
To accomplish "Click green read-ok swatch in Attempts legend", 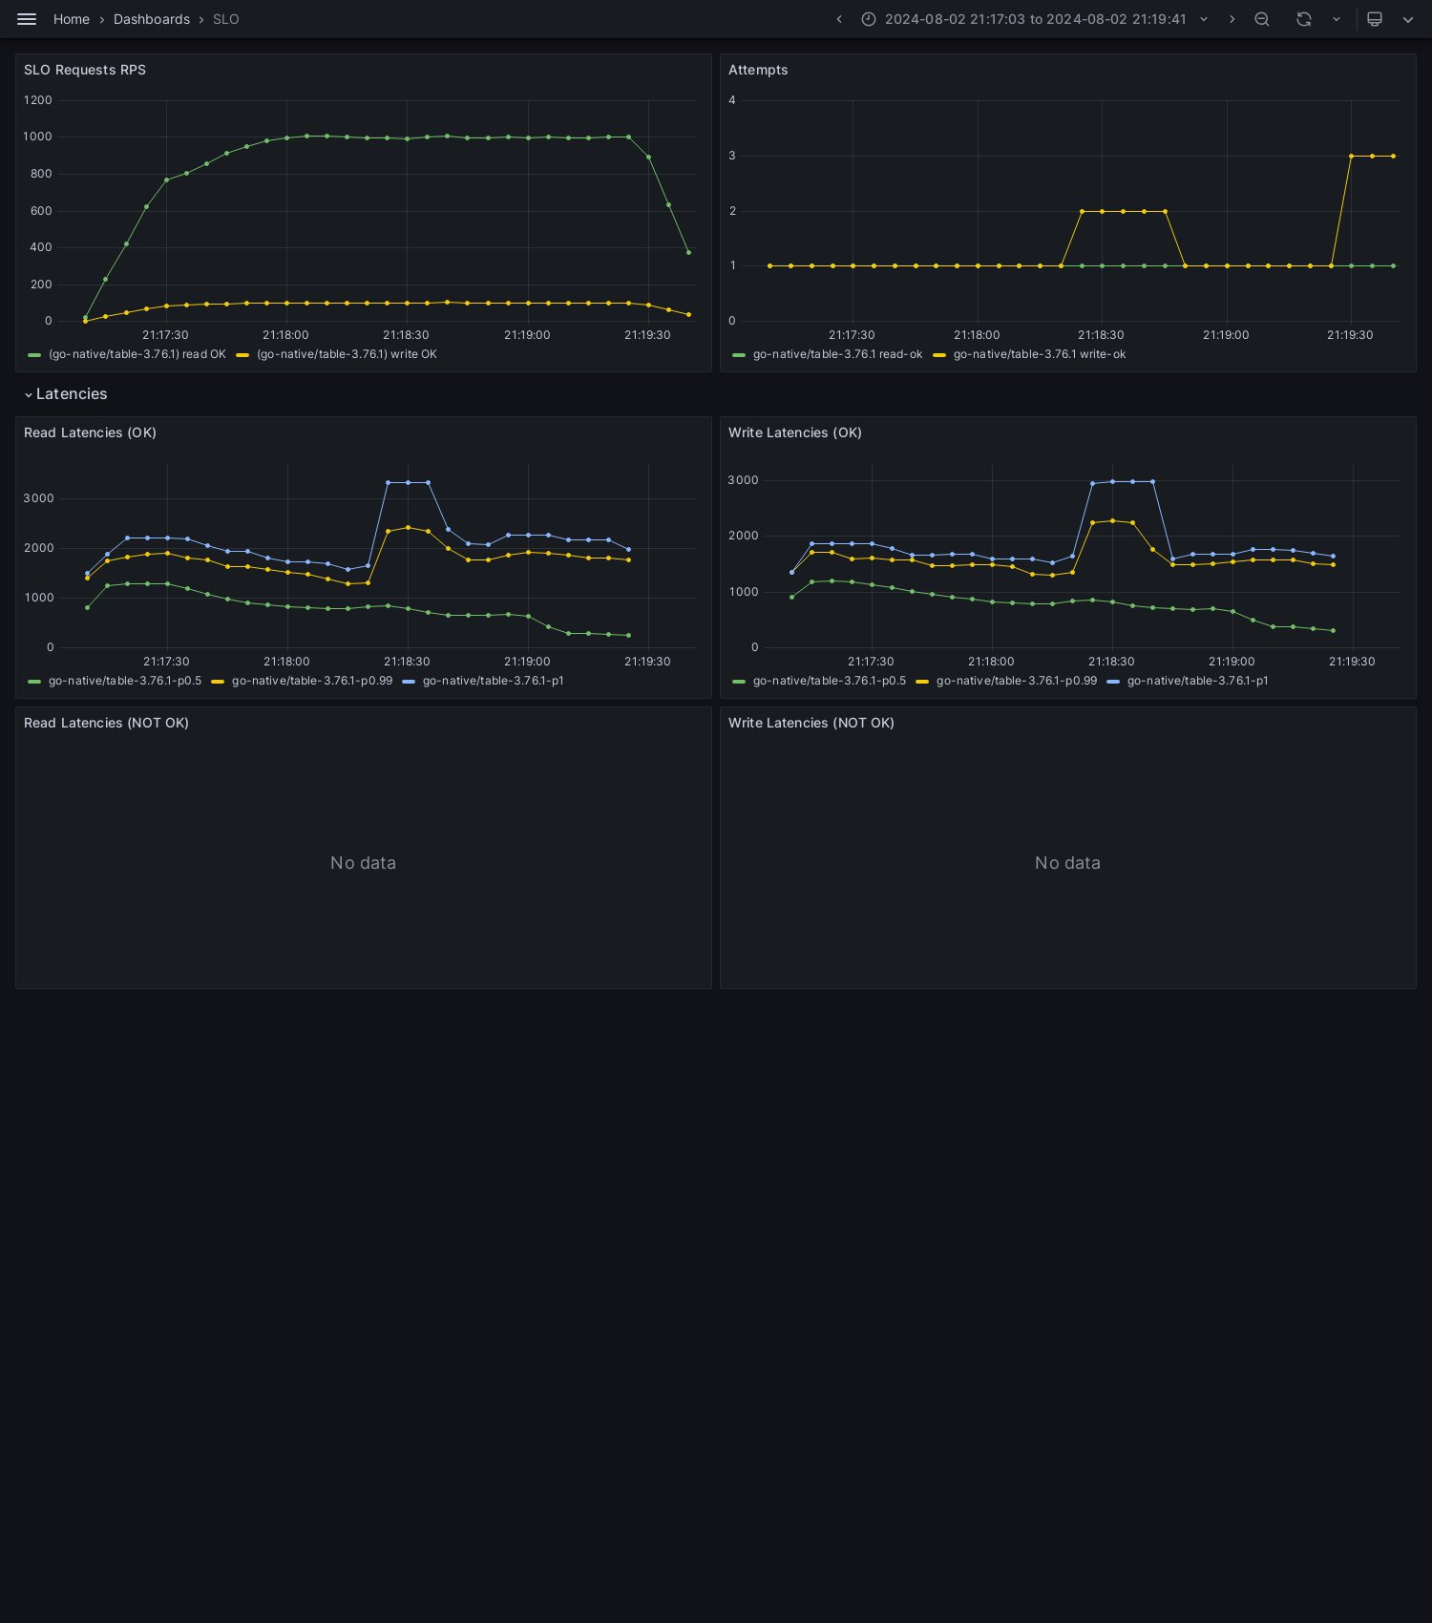I will [x=739, y=355].
